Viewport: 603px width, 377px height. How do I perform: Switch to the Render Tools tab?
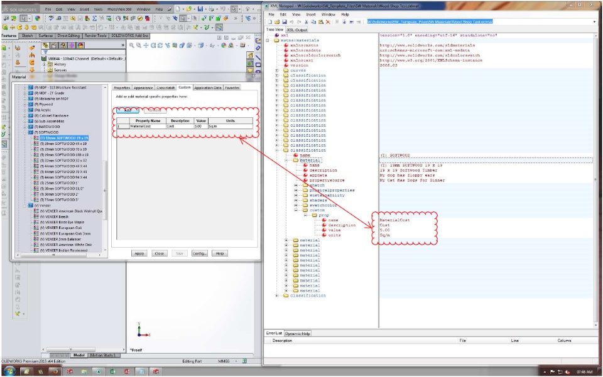[x=95, y=36]
